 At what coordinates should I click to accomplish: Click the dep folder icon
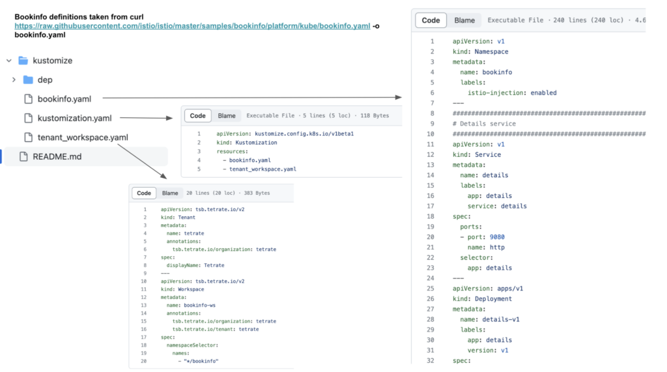click(28, 79)
